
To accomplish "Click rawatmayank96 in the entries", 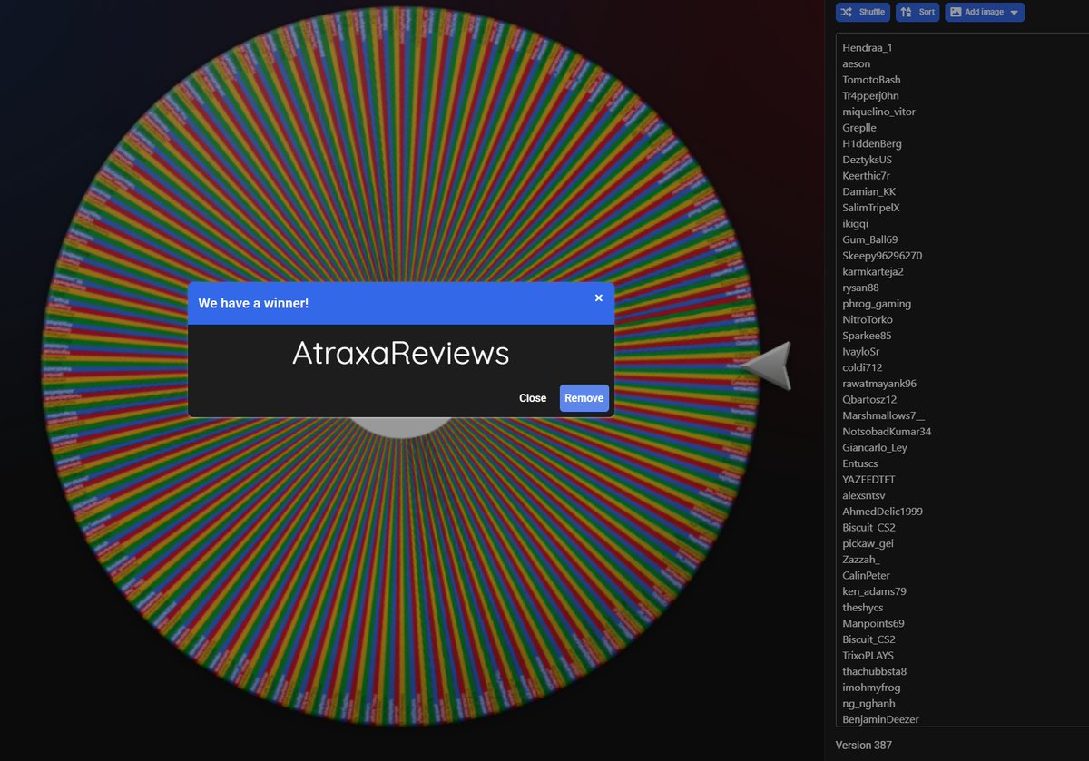I will click(879, 384).
